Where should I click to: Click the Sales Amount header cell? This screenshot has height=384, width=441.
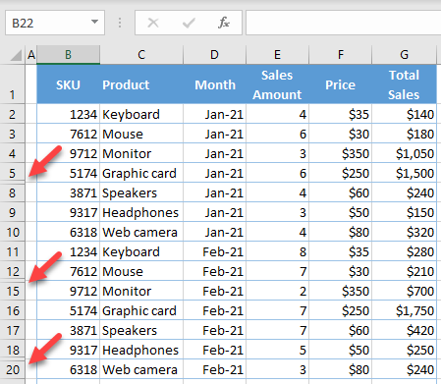(277, 84)
